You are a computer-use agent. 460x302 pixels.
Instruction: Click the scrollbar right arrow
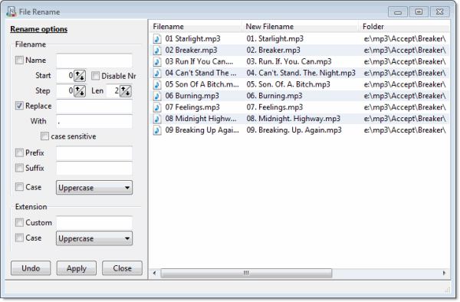click(x=444, y=274)
